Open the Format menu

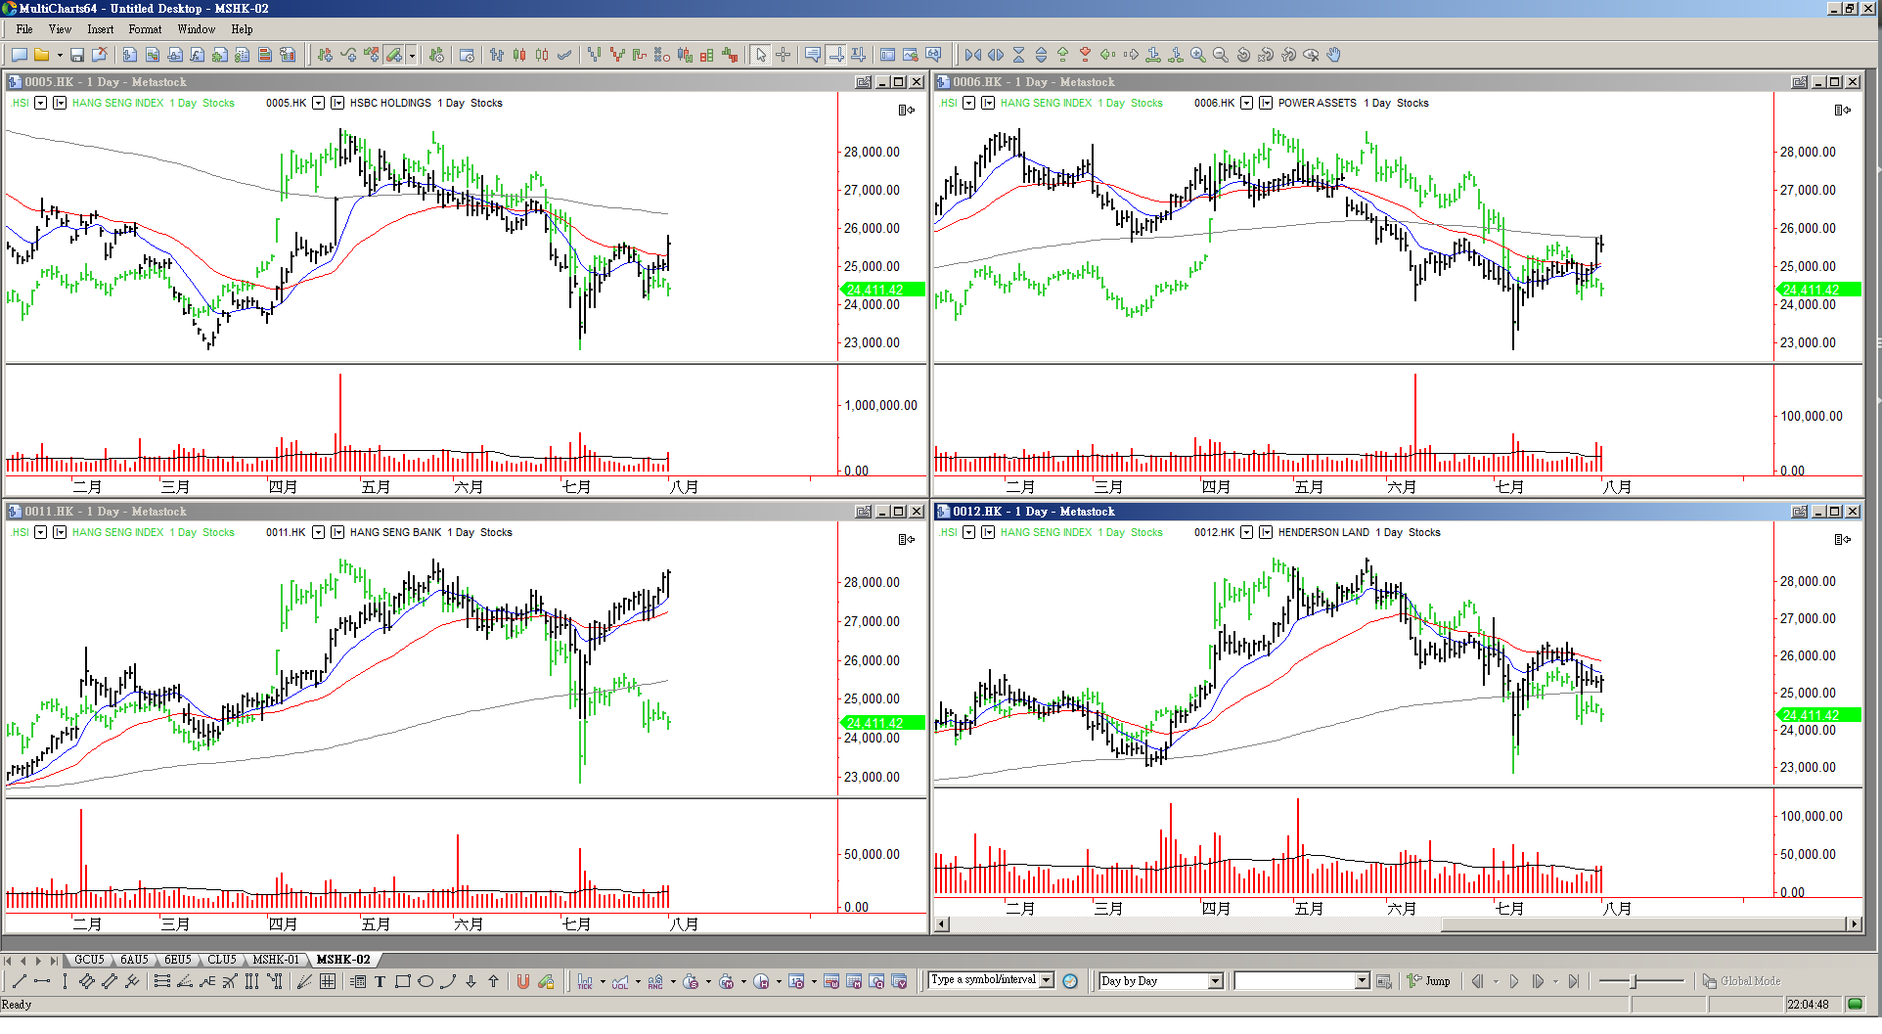(x=145, y=29)
